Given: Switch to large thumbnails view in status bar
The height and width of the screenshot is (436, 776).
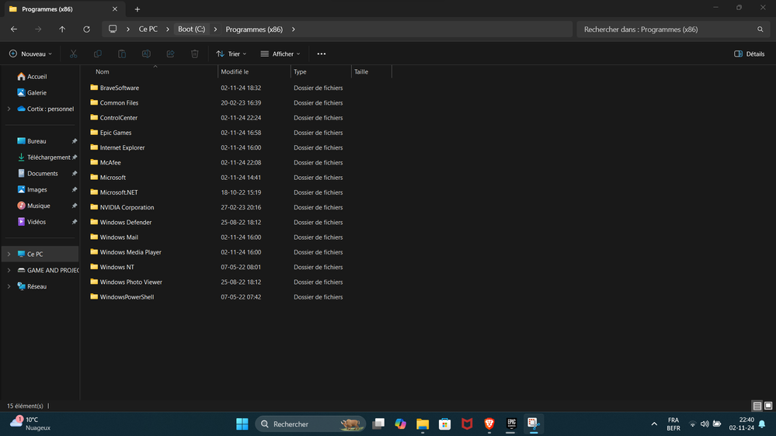Looking at the screenshot, I should coord(768,406).
